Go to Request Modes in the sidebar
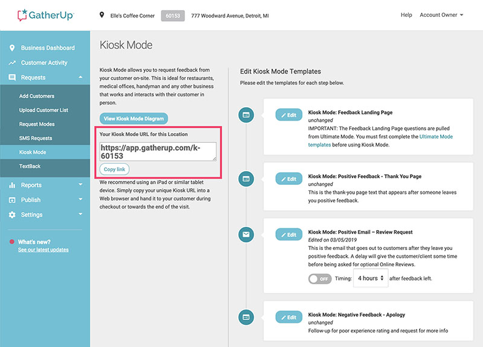The width and height of the screenshot is (483, 347). point(37,124)
